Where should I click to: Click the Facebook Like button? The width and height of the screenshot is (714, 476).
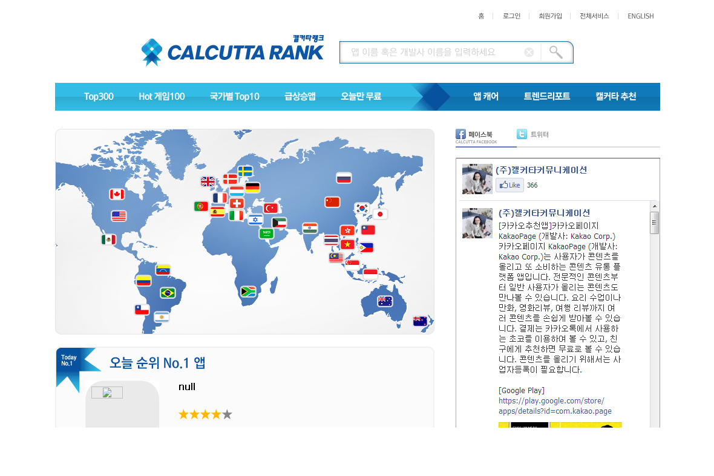coord(509,185)
